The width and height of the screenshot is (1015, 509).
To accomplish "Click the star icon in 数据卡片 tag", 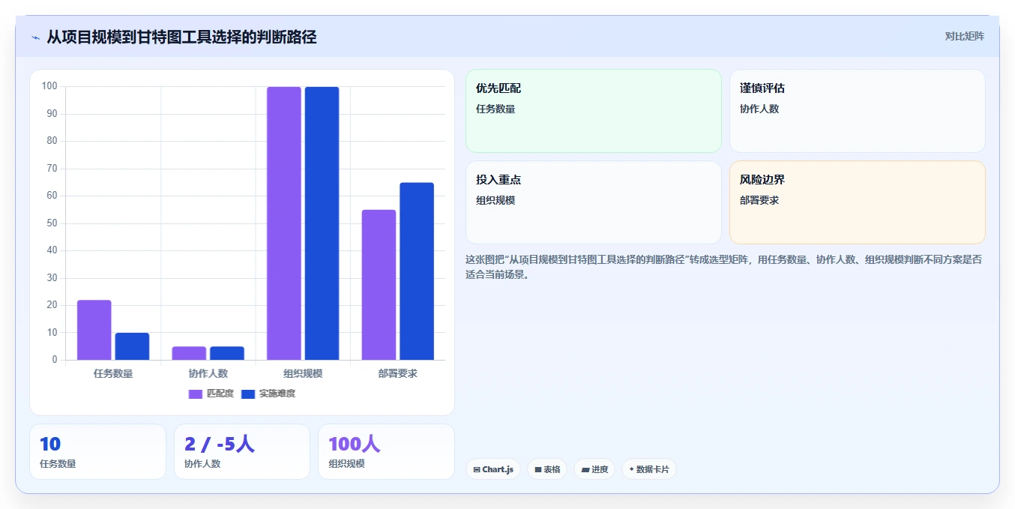I will (x=631, y=469).
